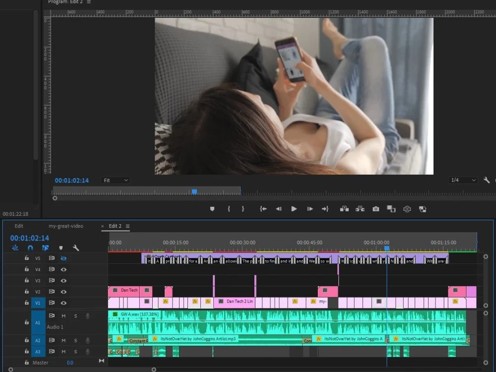Click the timeline playhead handle on the ruler
The height and width of the screenshot is (372, 496).
pos(387,248)
